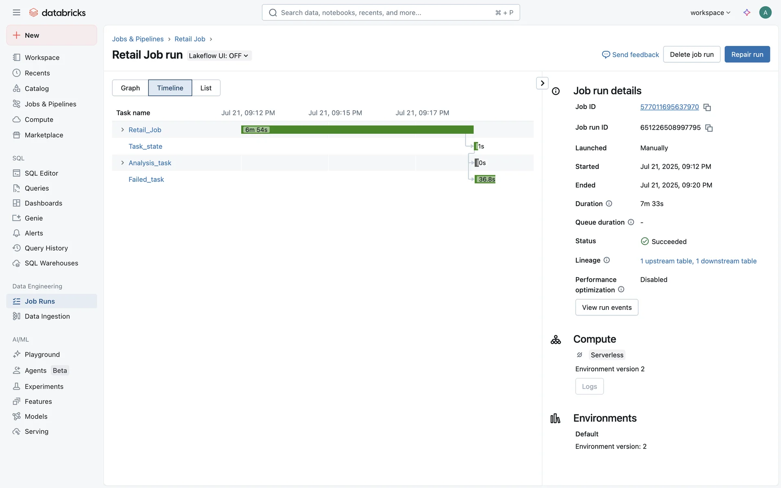The image size is (781, 488).
Task: Collapse the job run details panel
Action: point(542,83)
